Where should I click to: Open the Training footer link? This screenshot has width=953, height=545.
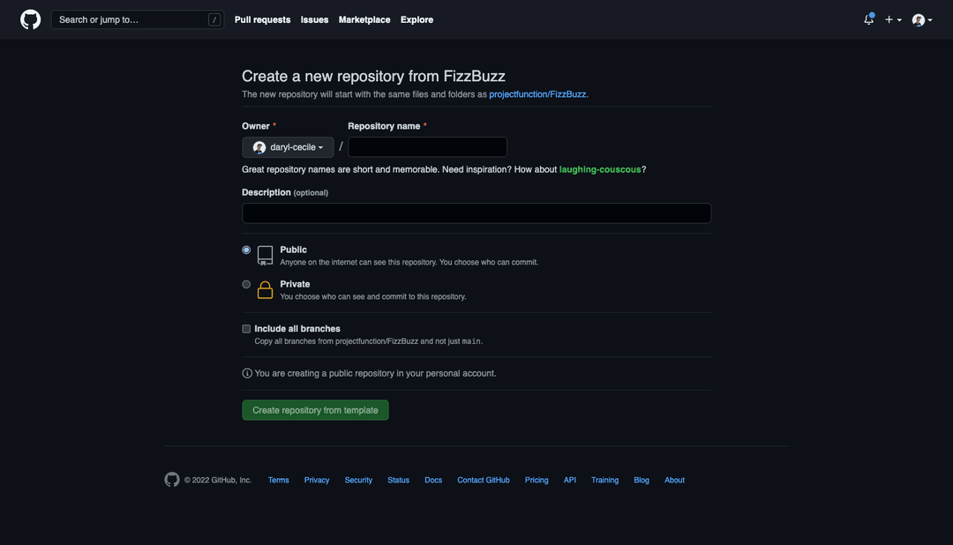pos(604,480)
